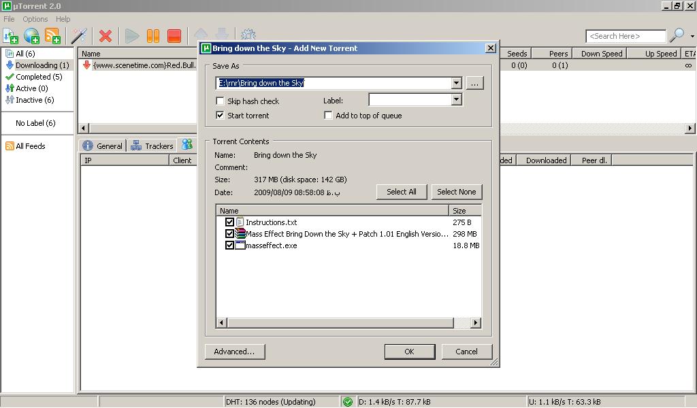Sort torrents by Down Speed column
697x408 pixels.
point(599,54)
